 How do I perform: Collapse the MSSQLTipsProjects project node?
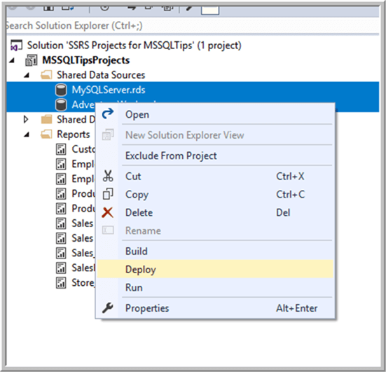[x=12, y=60]
